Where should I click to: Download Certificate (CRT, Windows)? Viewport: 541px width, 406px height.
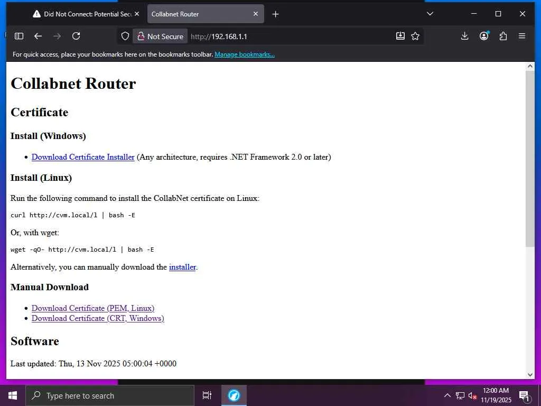[98, 318]
